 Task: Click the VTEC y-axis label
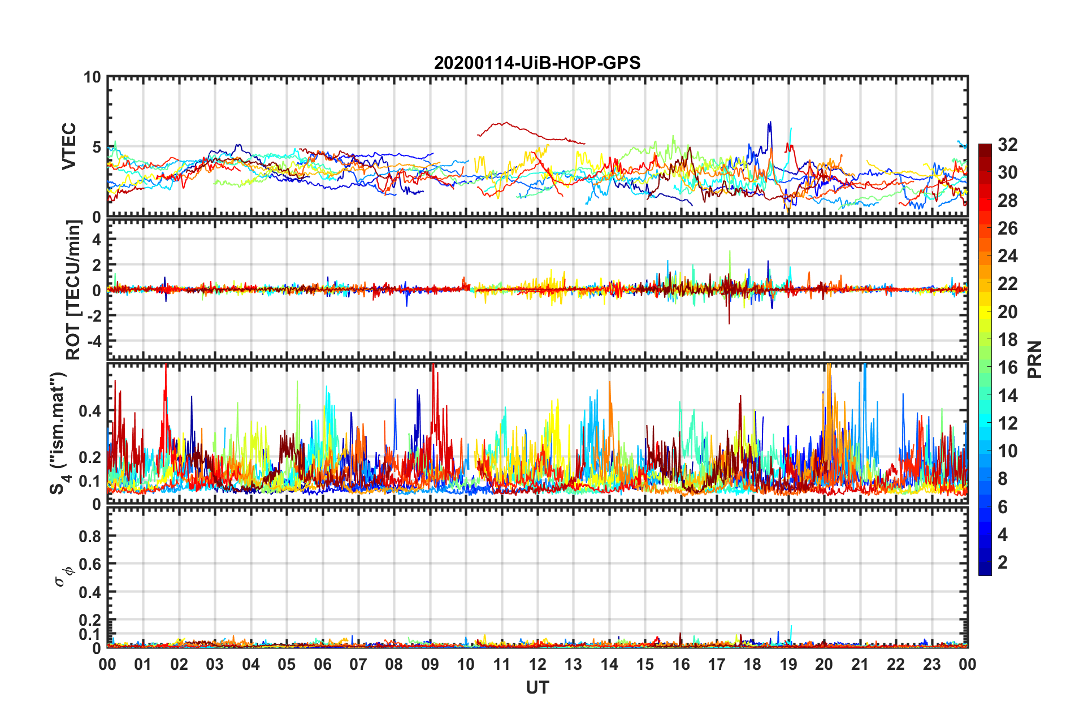tap(69, 146)
